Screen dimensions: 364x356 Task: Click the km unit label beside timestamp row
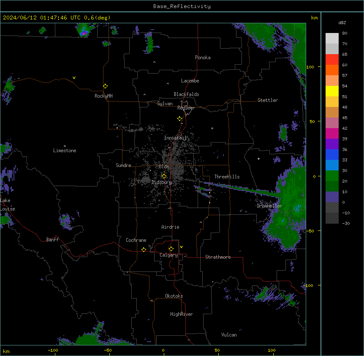[x=314, y=18]
